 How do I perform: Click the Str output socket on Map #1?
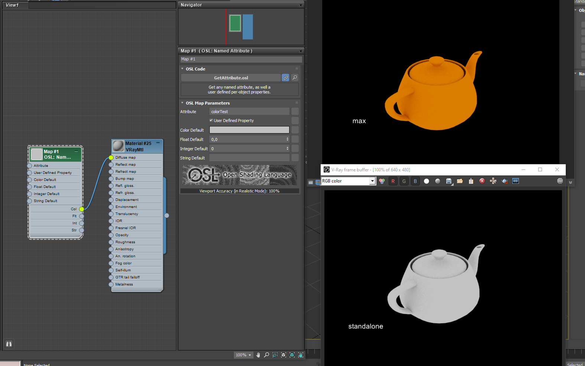82,230
